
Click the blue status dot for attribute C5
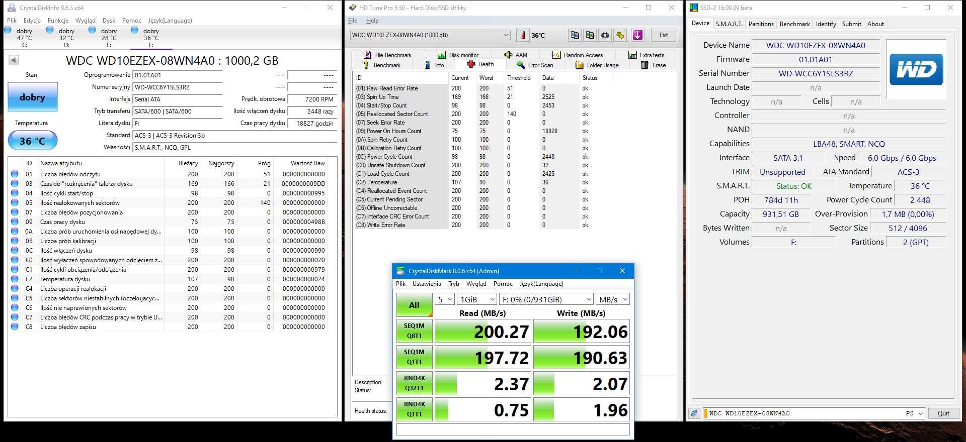15,298
